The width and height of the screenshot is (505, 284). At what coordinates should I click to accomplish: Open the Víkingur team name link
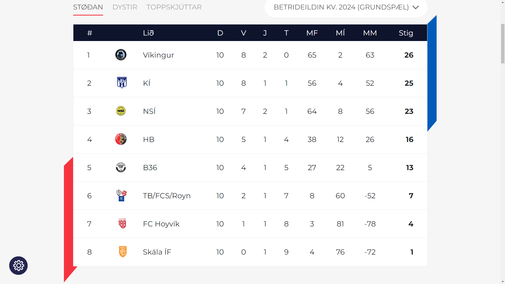pyautogui.click(x=159, y=55)
